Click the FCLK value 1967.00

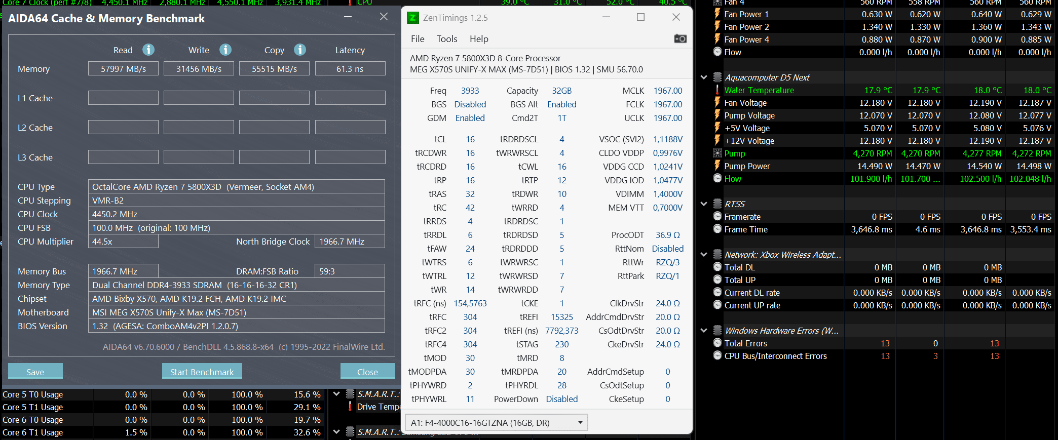667,104
